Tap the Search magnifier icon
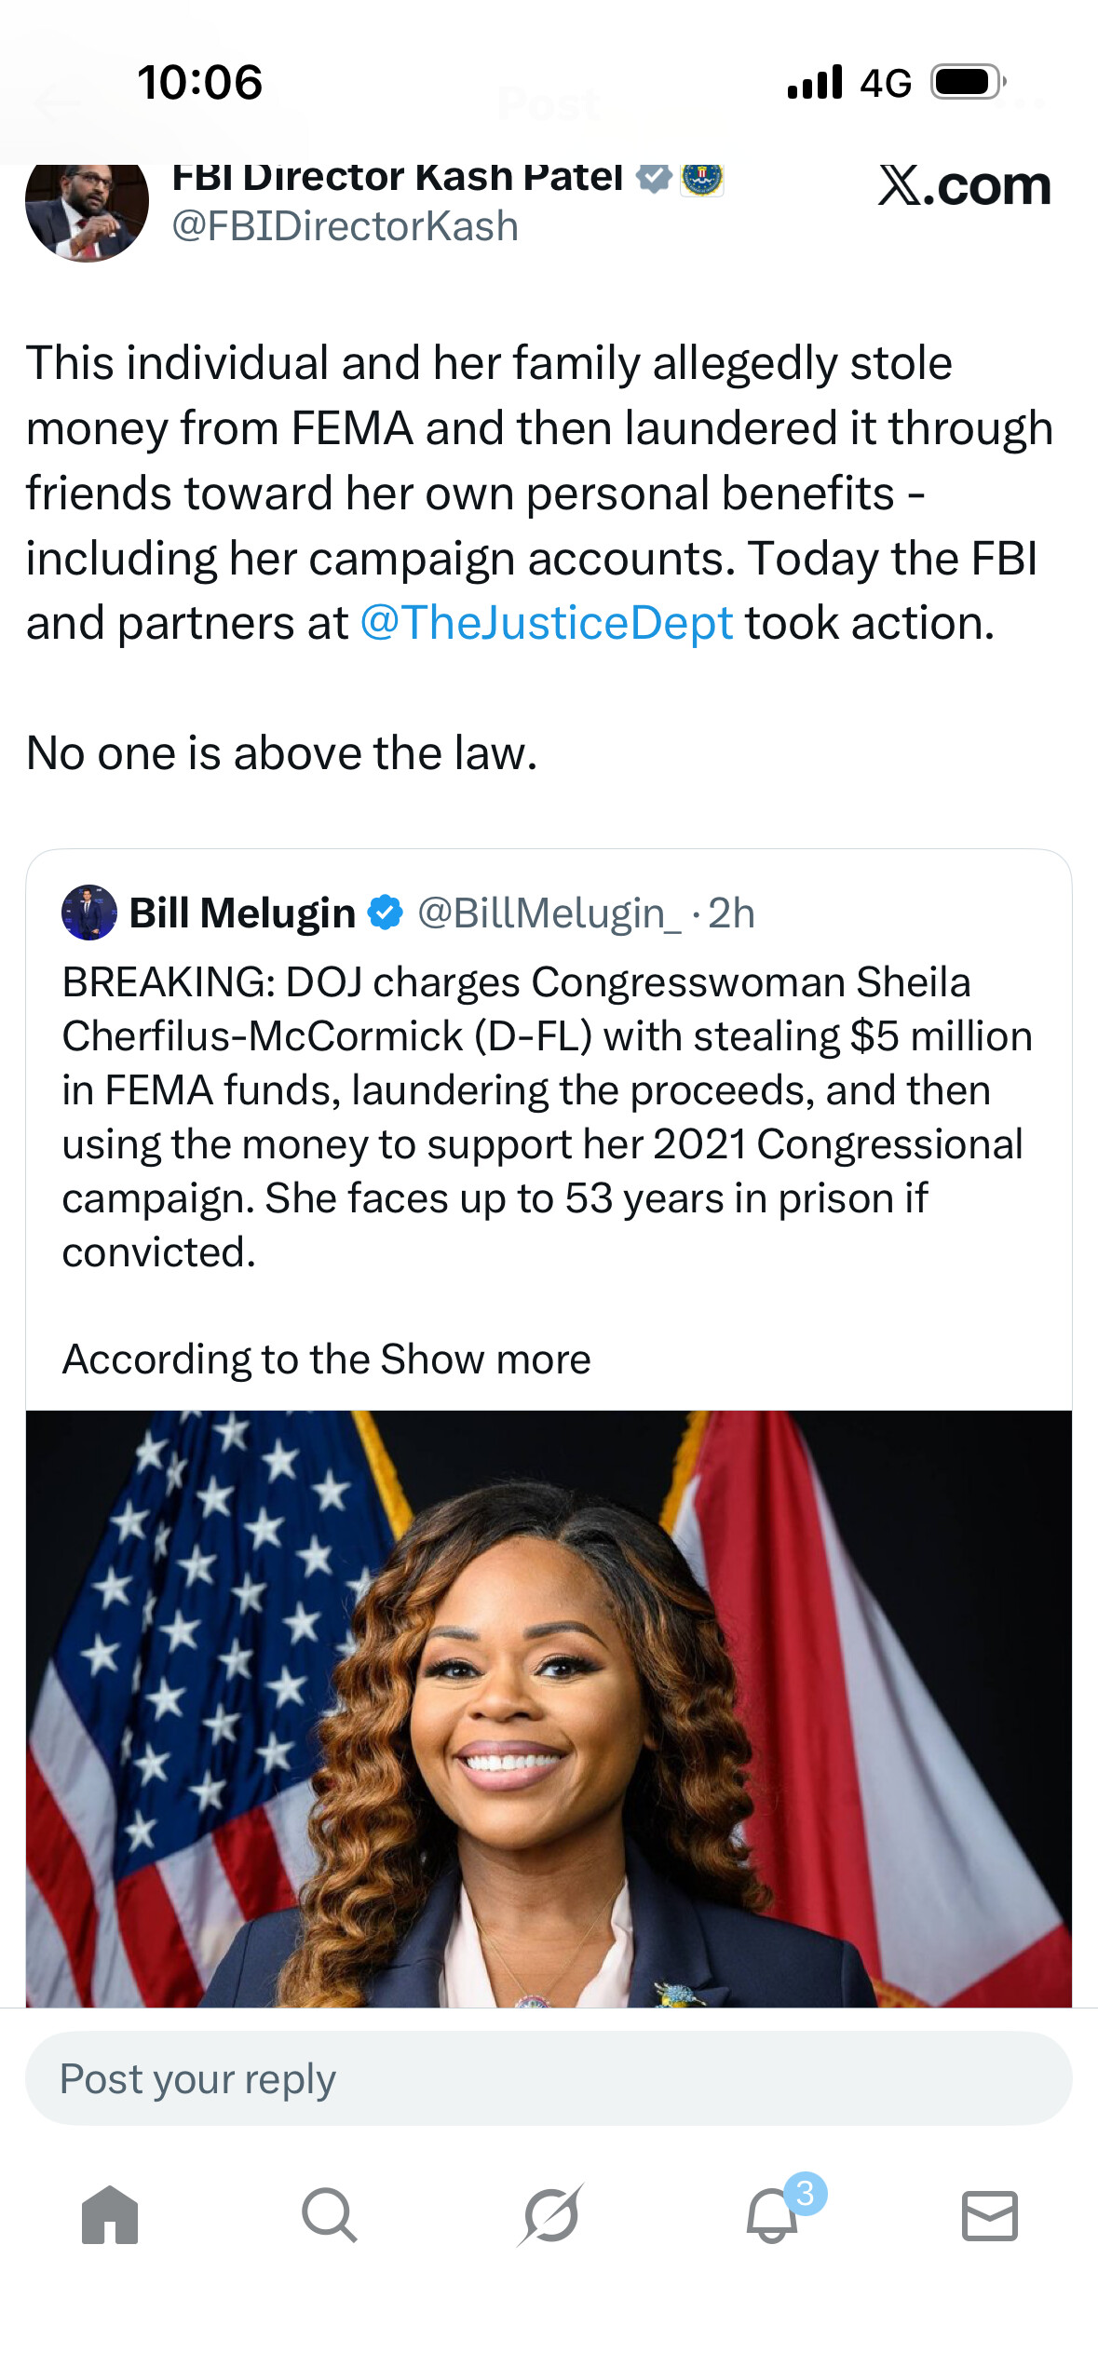The image size is (1098, 2380). tap(329, 2214)
